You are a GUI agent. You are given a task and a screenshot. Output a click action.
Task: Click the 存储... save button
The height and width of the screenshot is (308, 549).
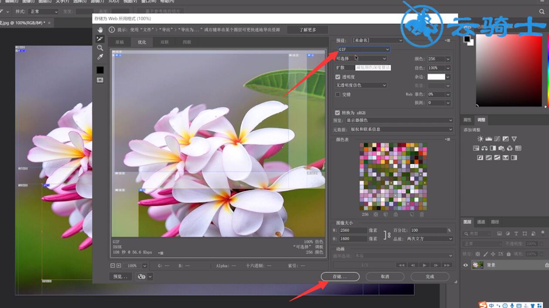(x=340, y=276)
